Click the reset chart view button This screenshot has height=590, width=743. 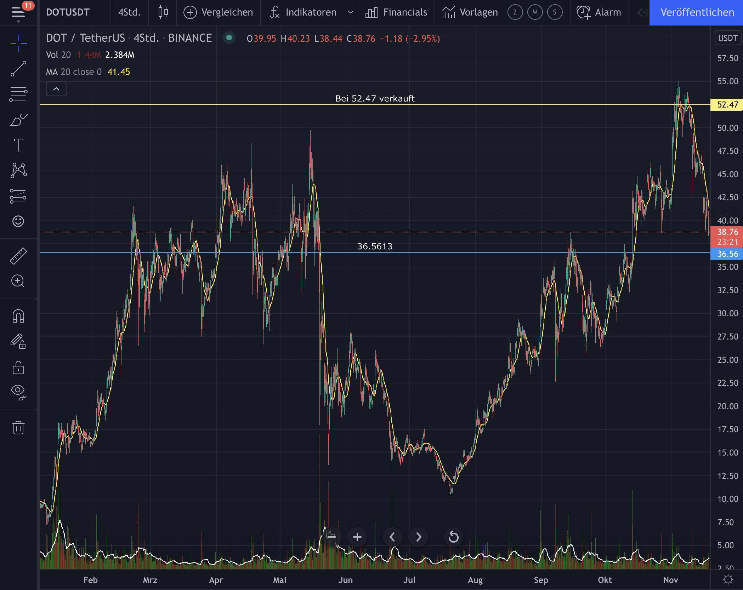click(x=453, y=537)
